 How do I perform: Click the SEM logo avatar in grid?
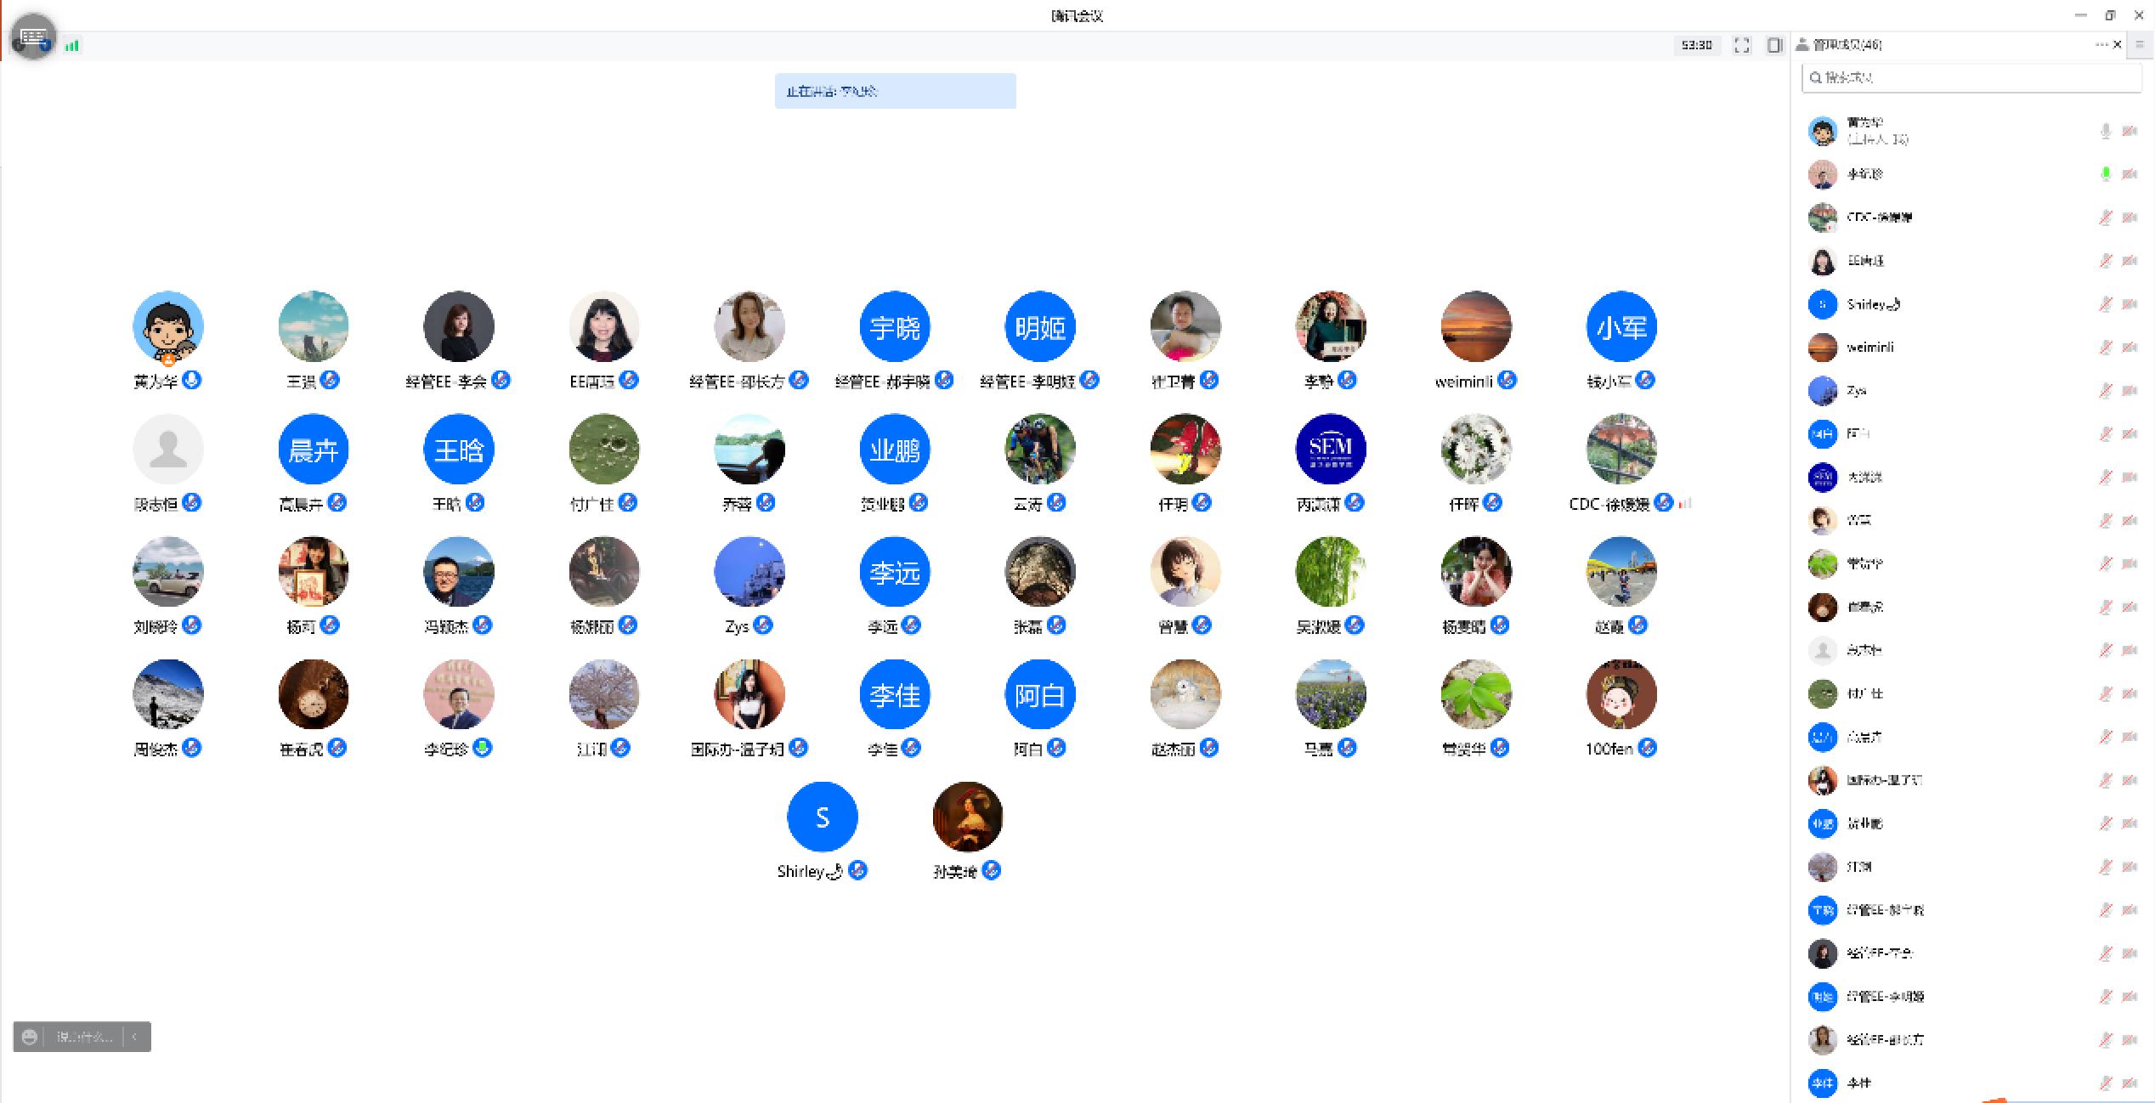point(1330,449)
